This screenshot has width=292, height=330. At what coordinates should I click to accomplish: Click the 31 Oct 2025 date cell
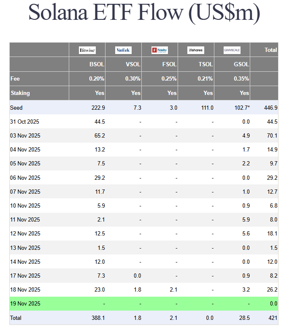tap(25, 122)
